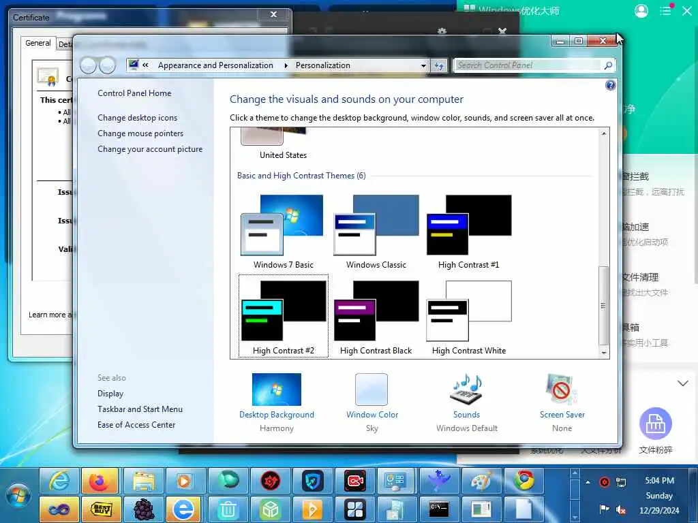Viewport: 698px width, 523px height.
Task: Expand the breadcrumb arrow before Personalization
Action: point(286,66)
